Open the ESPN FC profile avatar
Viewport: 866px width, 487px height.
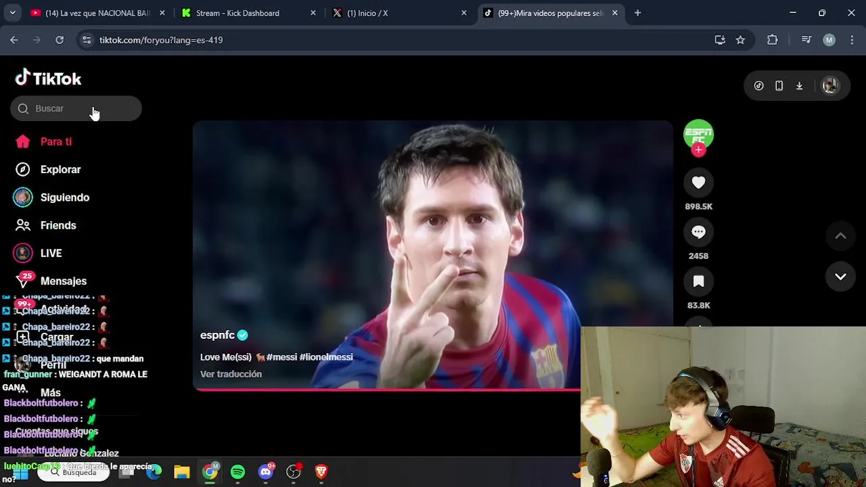click(698, 134)
